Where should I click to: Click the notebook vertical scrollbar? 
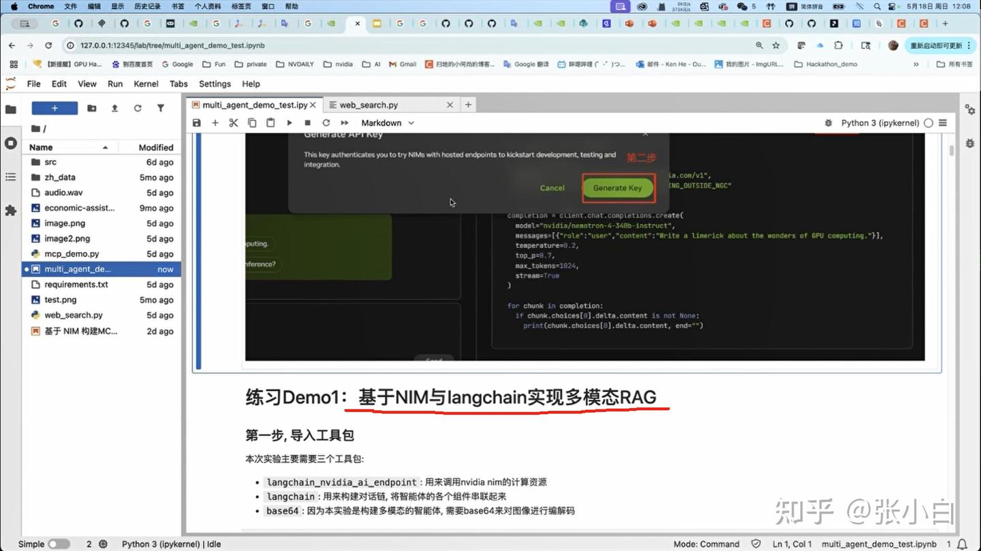[951, 151]
